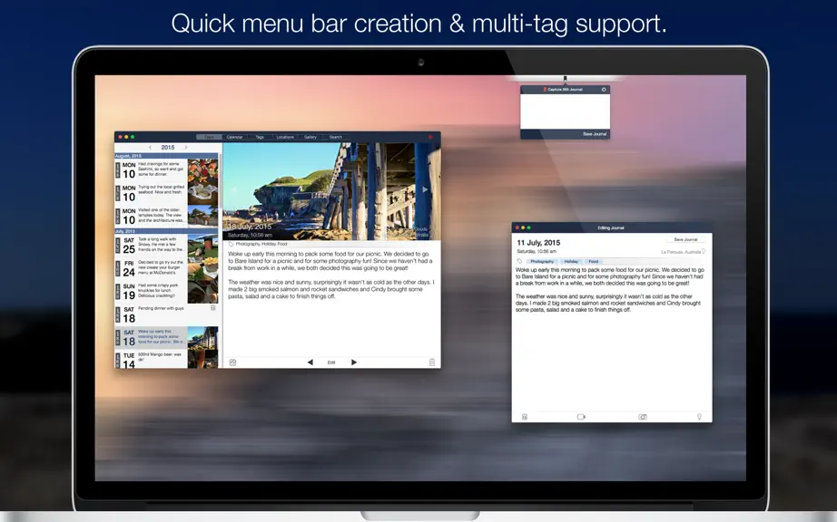The height and width of the screenshot is (522, 837).
Task: Show the previous photo in the journal viewer
Action: 233,189
